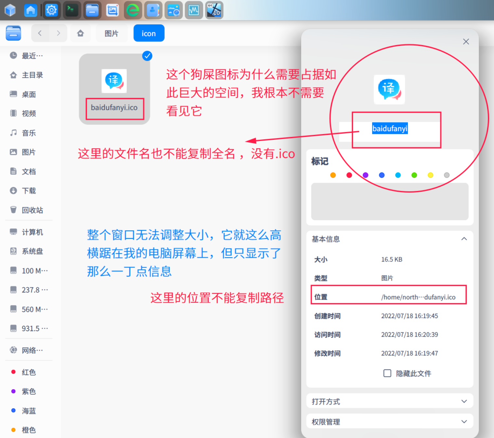Open the launcher cube icon in the dock
The width and height of the screenshot is (494, 438).
click(10, 10)
